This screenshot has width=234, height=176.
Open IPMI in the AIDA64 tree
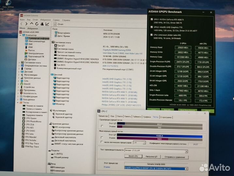(x=30, y=47)
